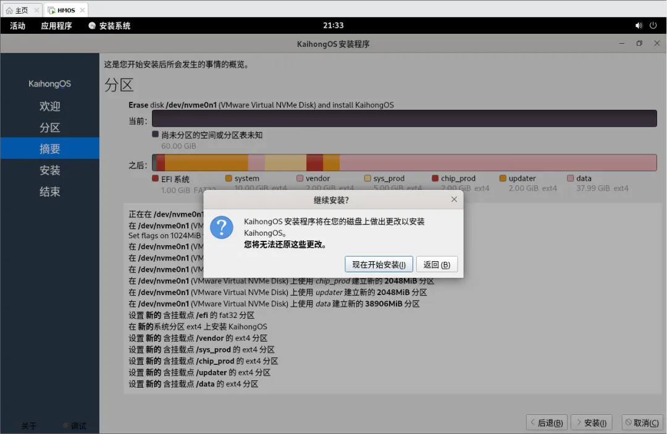Select 分区 step in sidebar
This screenshot has width=667, height=434.
[x=50, y=128]
